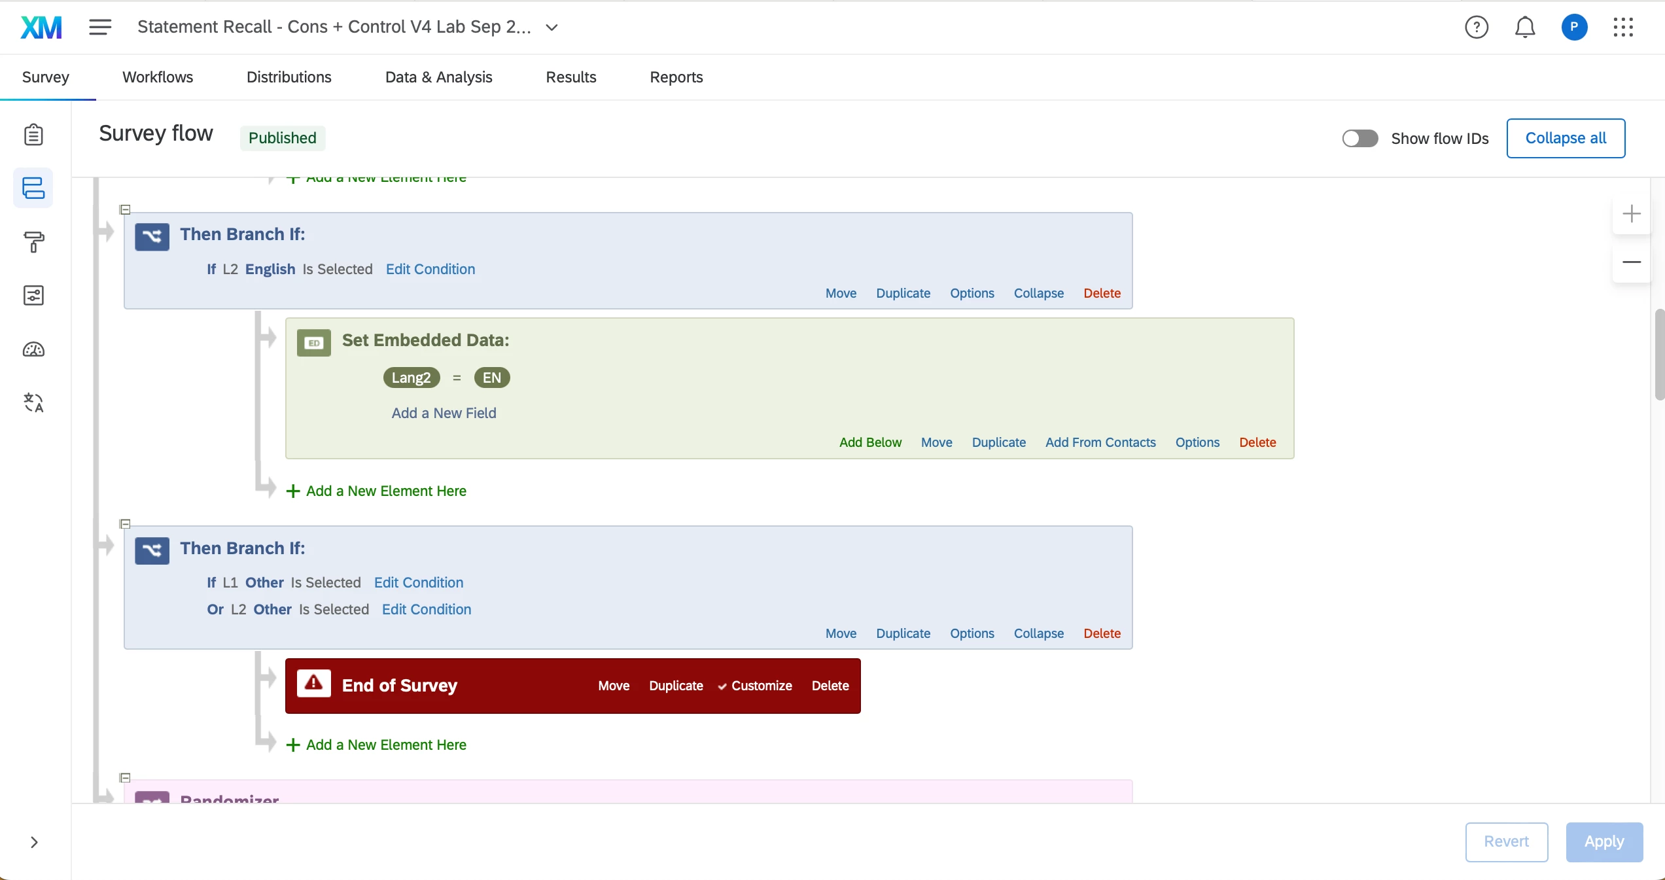Image resolution: width=1665 pixels, height=880 pixels.
Task: Open the app switcher grid icon
Action: [x=1622, y=27]
